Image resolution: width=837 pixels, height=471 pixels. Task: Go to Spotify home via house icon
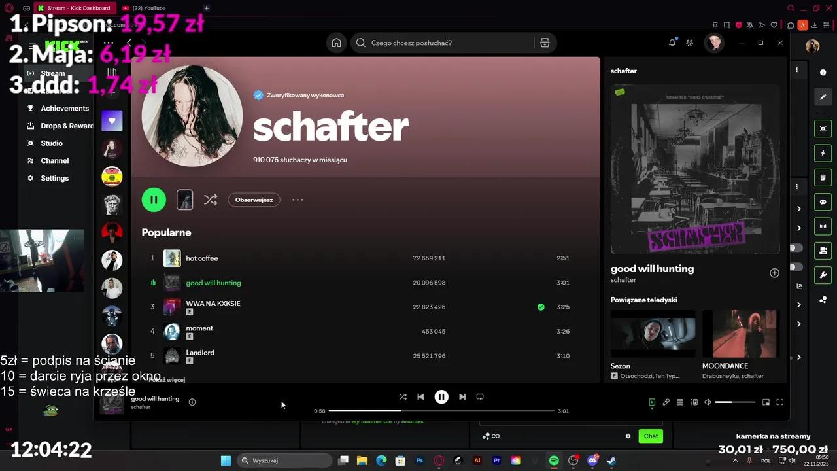tap(336, 43)
